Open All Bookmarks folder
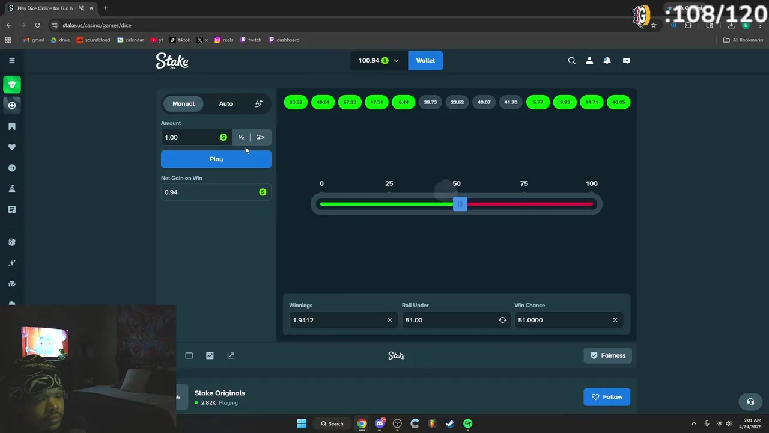The width and height of the screenshot is (769, 433). click(x=743, y=40)
